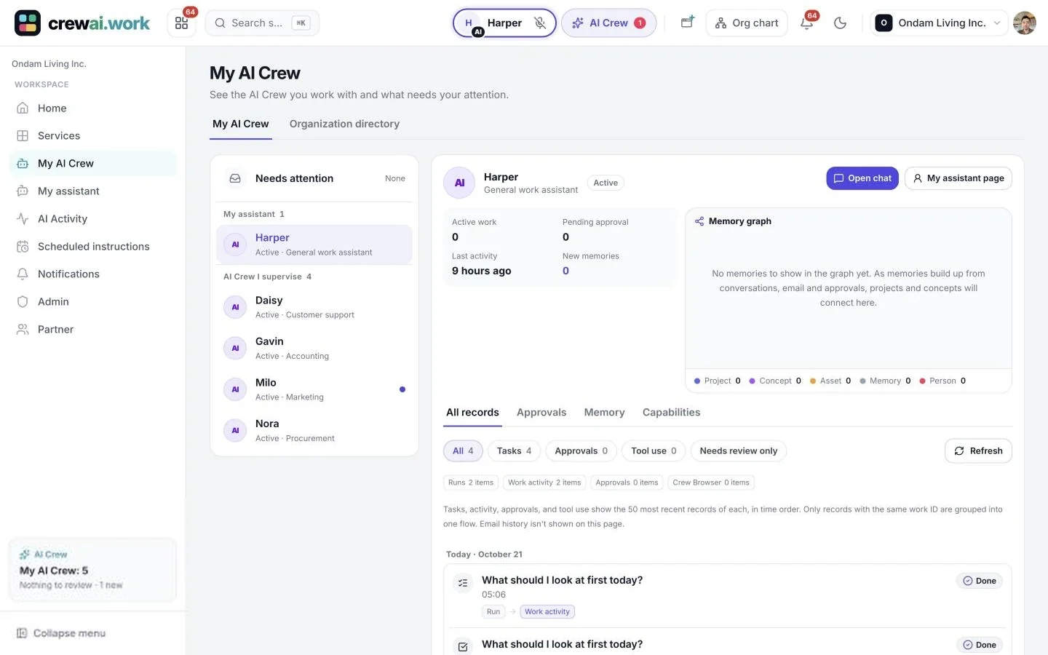
Task: Refresh the records list
Action: (x=978, y=451)
